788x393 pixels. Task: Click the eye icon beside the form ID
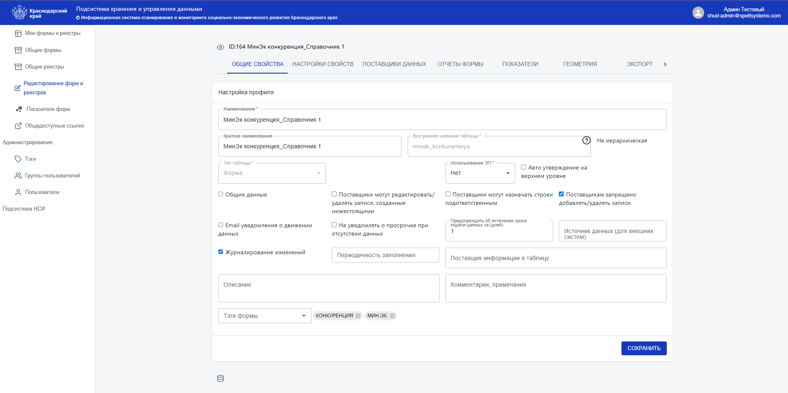coord(220,47)
